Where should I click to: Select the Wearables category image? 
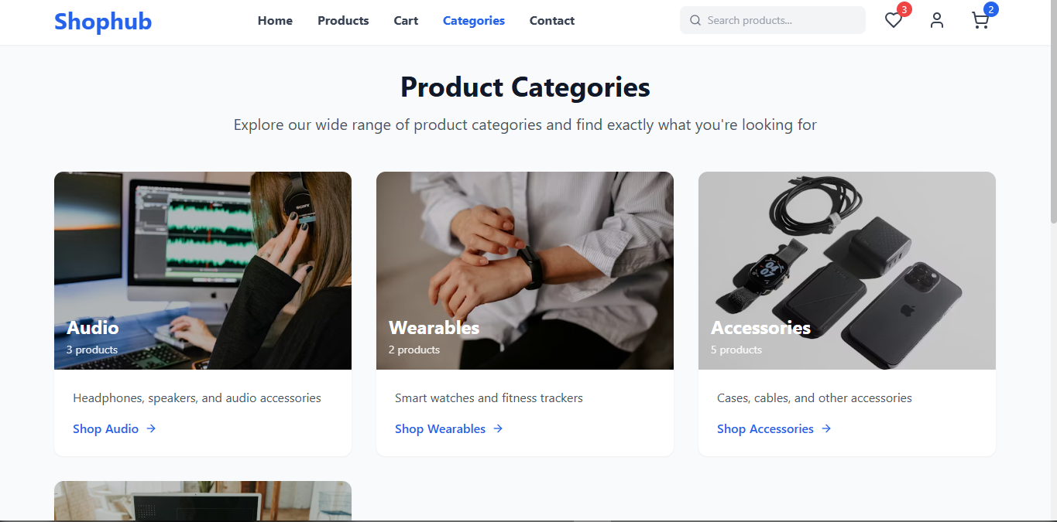point(525,255)
